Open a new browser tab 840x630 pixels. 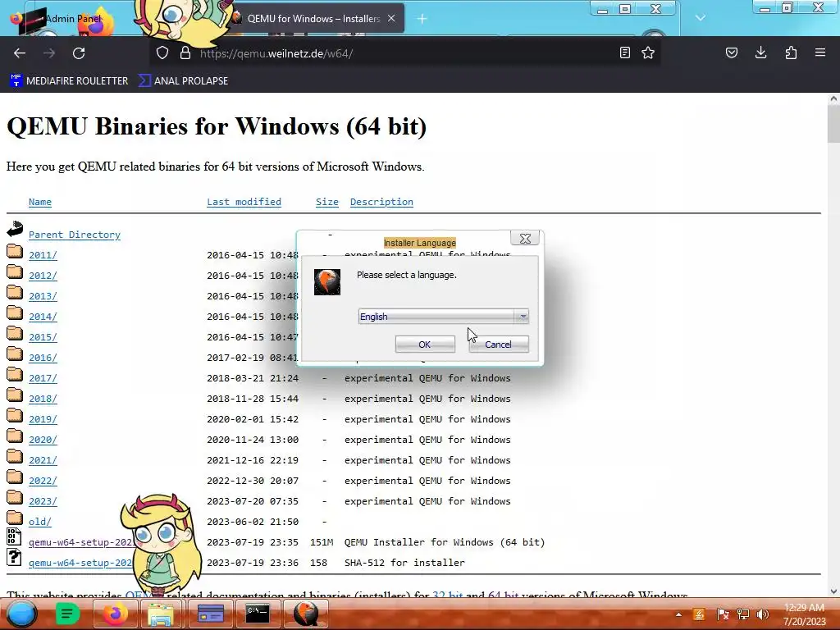pyautogui.click(x=422, y=19)
